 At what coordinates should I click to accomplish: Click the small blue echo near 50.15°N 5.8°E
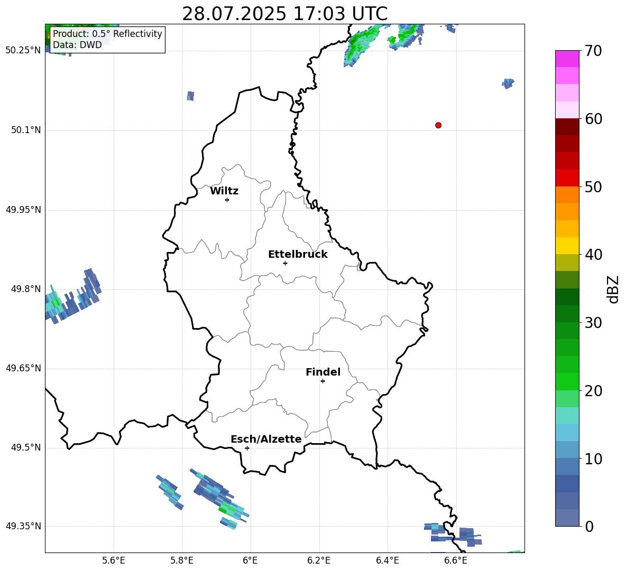[x=190, y=96]
